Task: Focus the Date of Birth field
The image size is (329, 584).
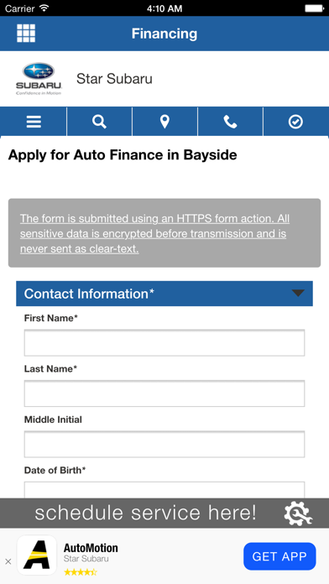Action: coord(164,490)
